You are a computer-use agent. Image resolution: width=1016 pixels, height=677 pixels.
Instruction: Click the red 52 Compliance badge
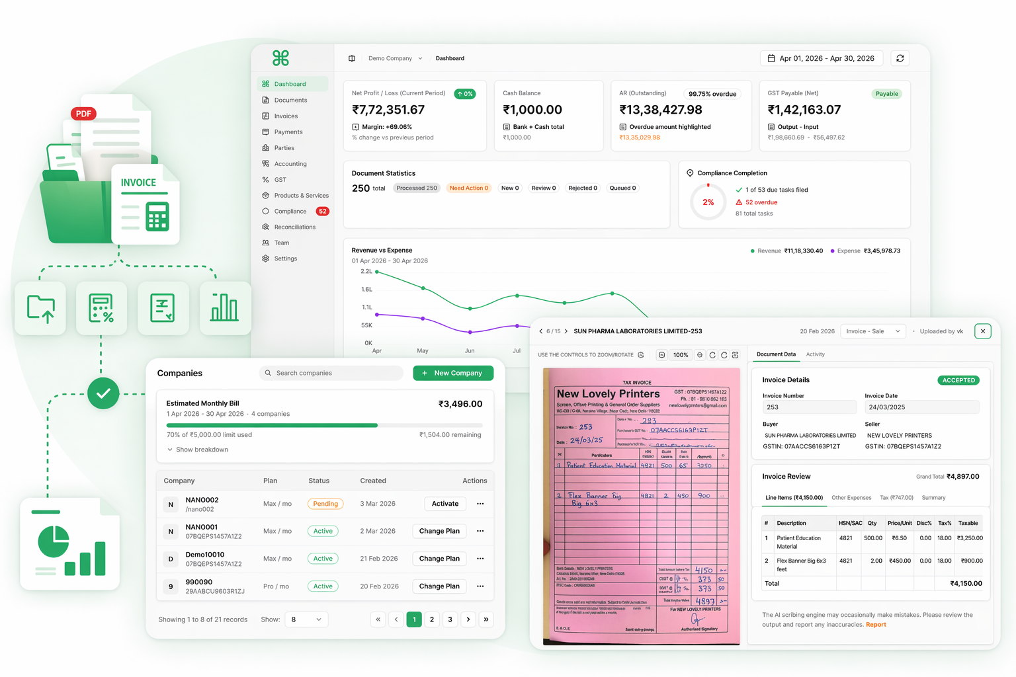point(322,212)
